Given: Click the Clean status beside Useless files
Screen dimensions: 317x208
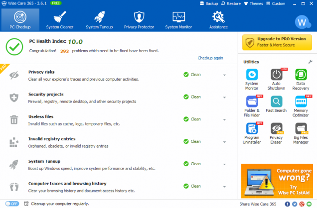Looking at the screenshot, I should [192, 119].
